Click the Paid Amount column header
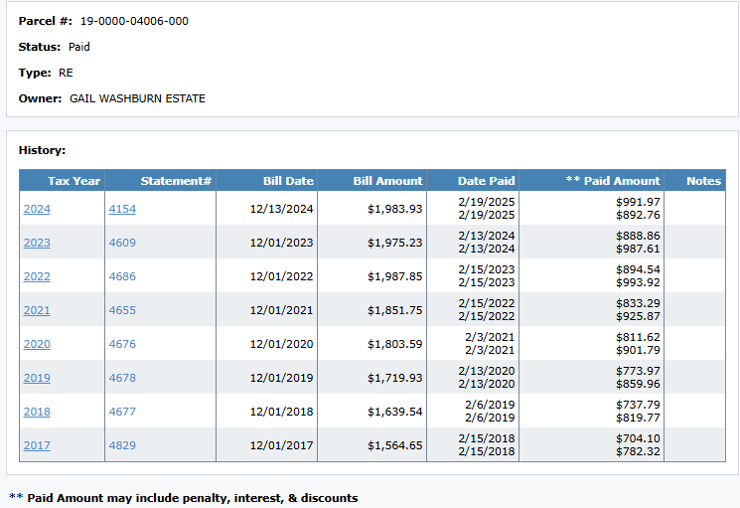This screenshot has width=740, height=508. tap(612, 181)
